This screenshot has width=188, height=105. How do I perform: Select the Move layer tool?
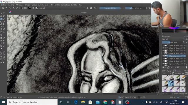(x=4, y=32)
